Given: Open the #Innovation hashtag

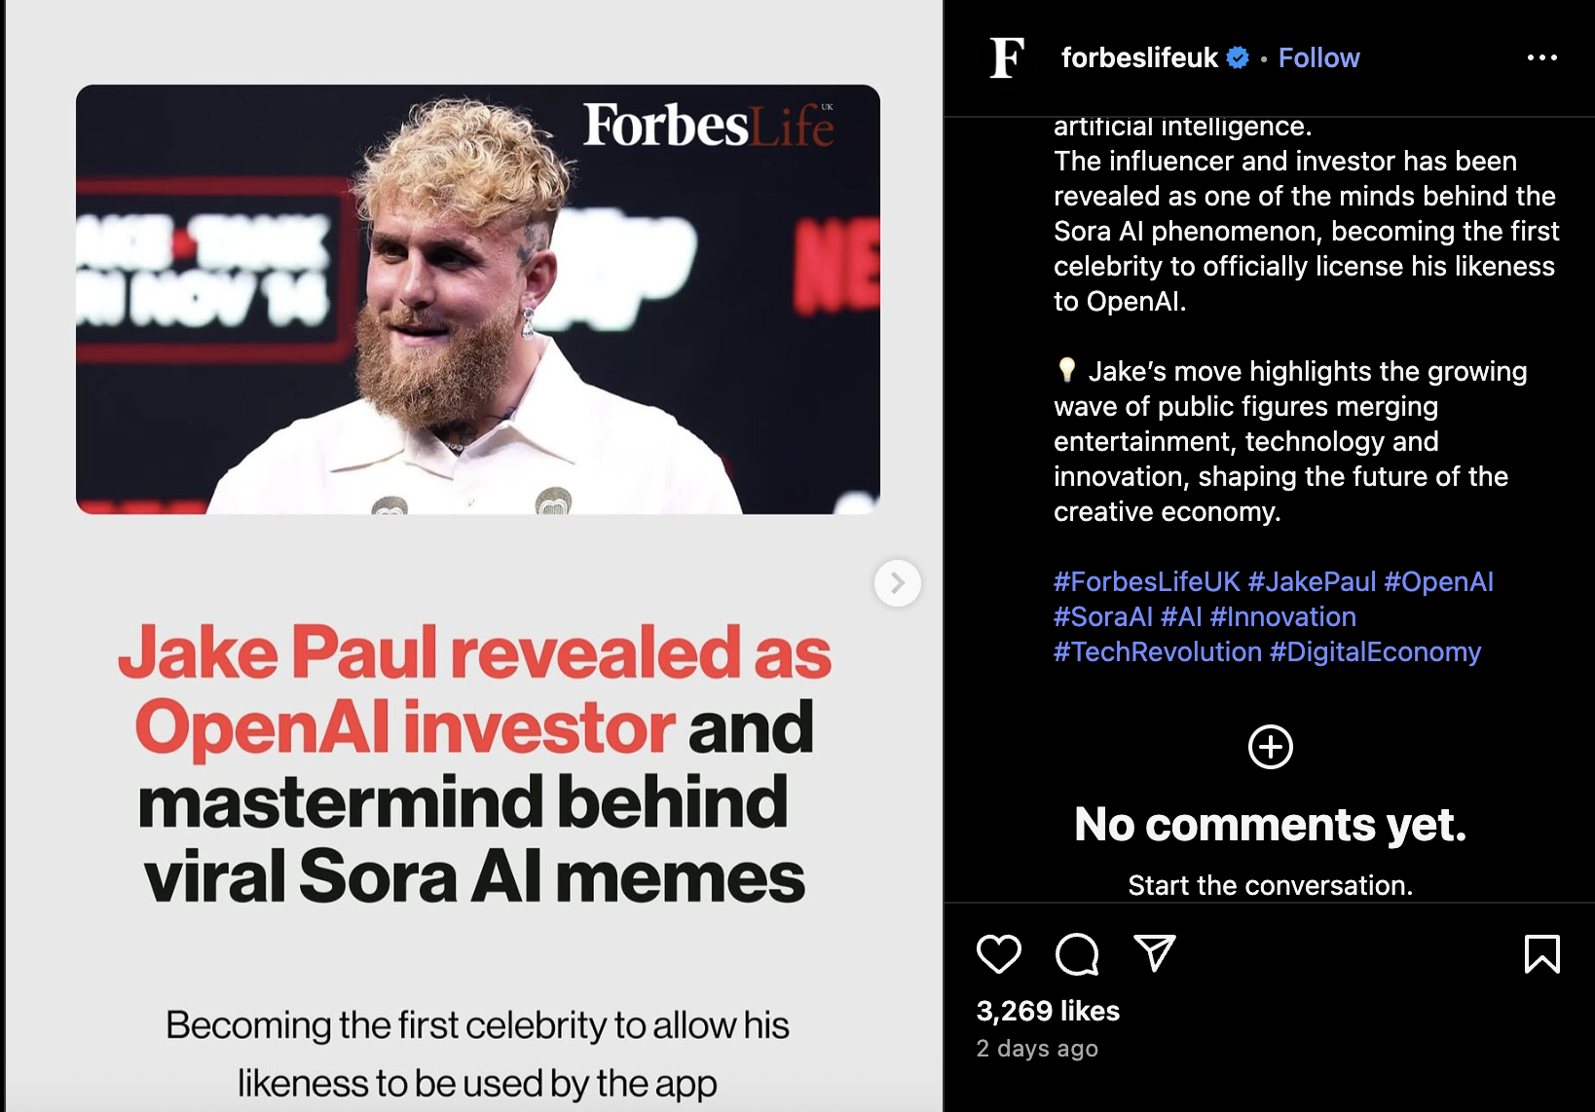Looking at the screenshot, I should (x=1282, y=617).
